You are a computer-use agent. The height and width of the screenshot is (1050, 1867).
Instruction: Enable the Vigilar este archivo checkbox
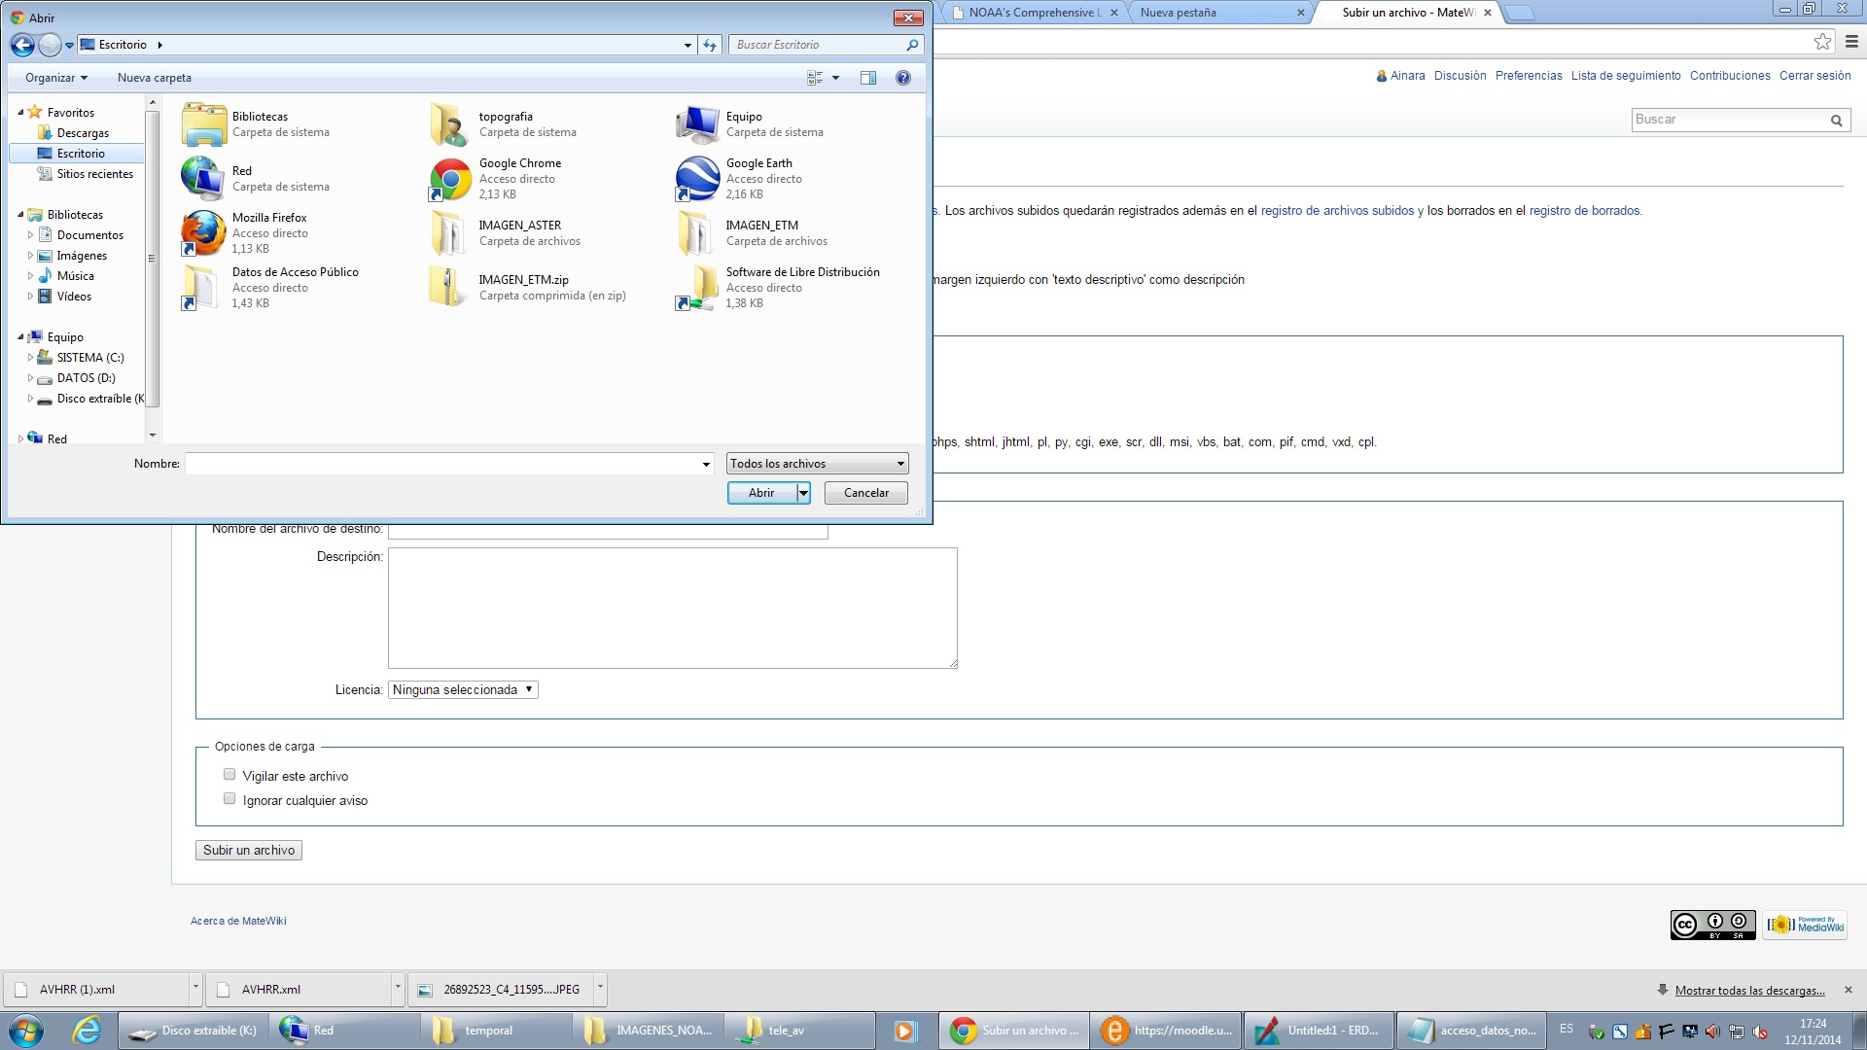click(x=229, y=775)
